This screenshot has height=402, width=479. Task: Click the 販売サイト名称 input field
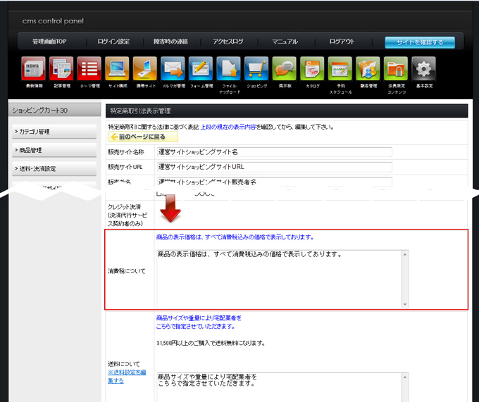click(273, 152)
